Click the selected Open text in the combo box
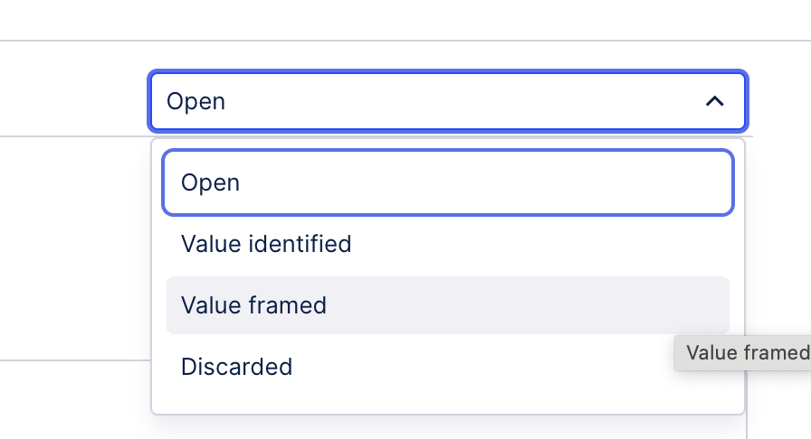This screenshot has width=811, height=439. tap(196, 101)
